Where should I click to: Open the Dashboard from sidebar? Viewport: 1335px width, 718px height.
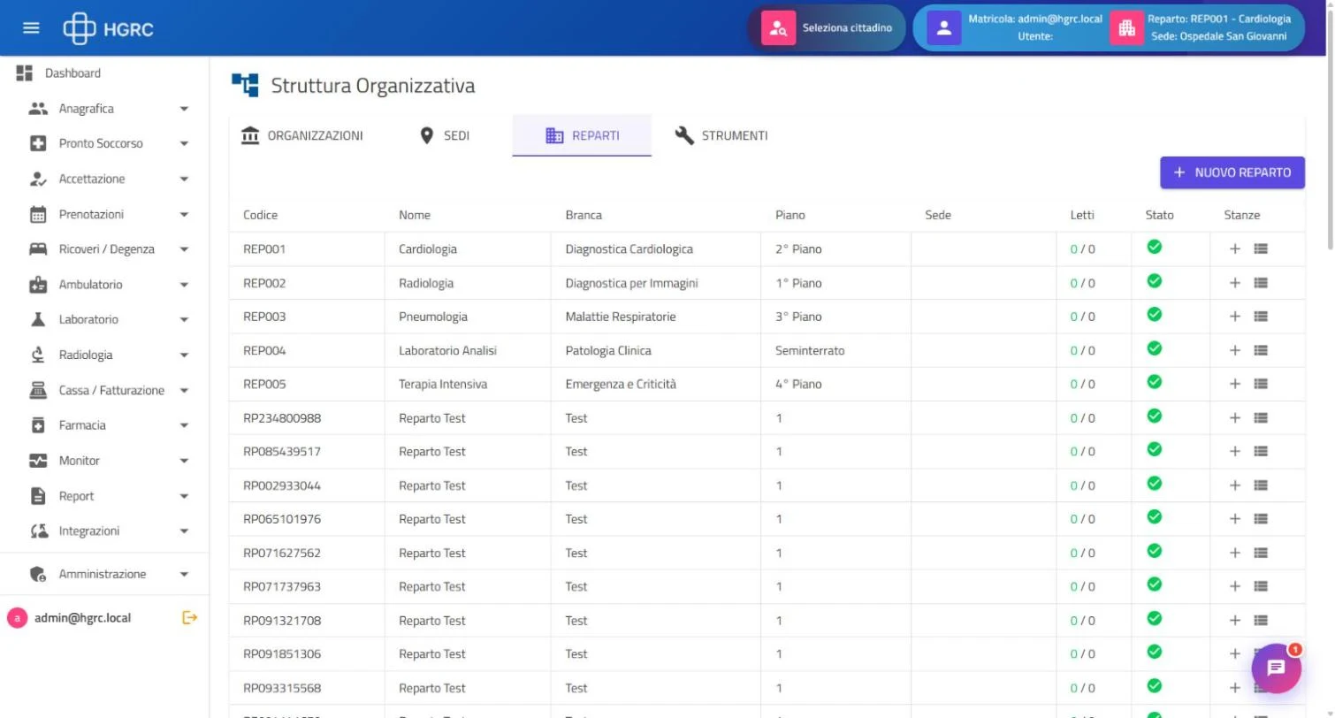pyautogui.click(x=104, y=73)
